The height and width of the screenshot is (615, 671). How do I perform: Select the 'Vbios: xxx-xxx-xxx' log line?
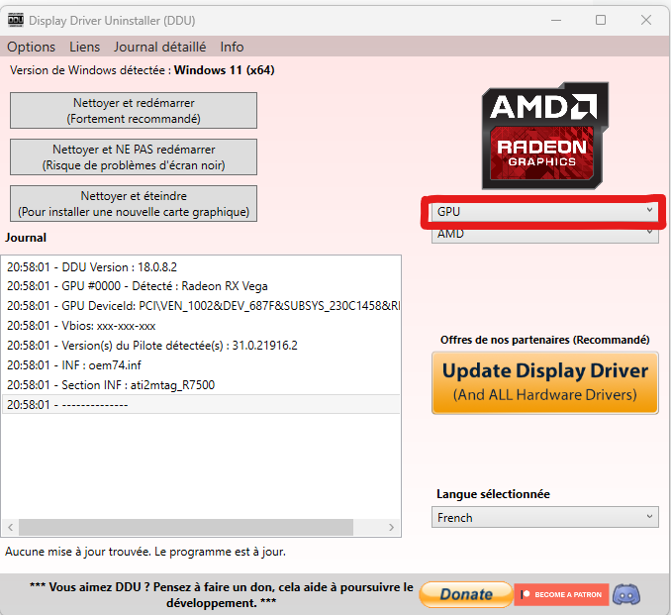201,326
